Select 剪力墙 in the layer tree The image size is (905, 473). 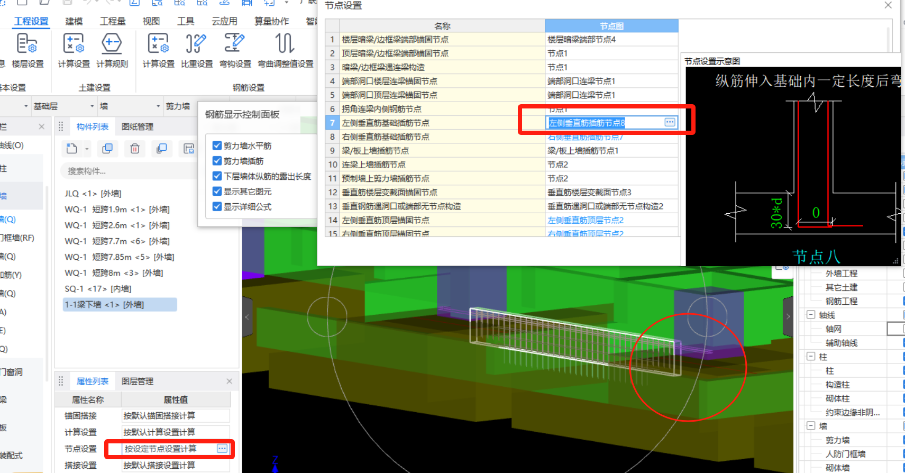pos(837,440)
